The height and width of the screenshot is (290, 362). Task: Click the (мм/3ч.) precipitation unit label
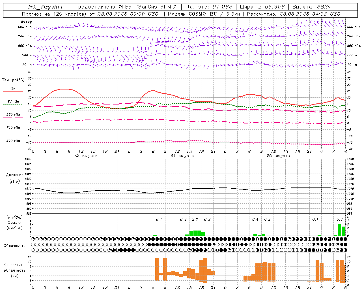pyautogui.click(x=15, y=217)
